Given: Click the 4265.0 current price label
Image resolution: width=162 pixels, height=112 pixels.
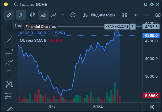Looking at the screenshot, I should (151, 36).
